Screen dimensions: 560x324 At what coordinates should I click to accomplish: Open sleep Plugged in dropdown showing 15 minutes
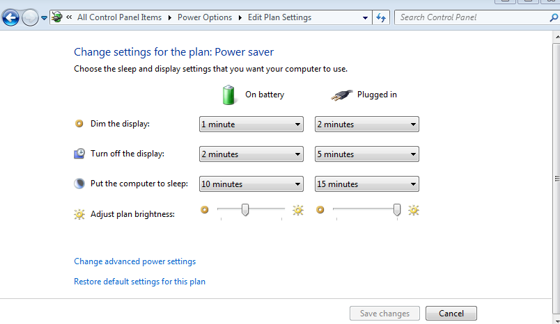pos(367,184)
